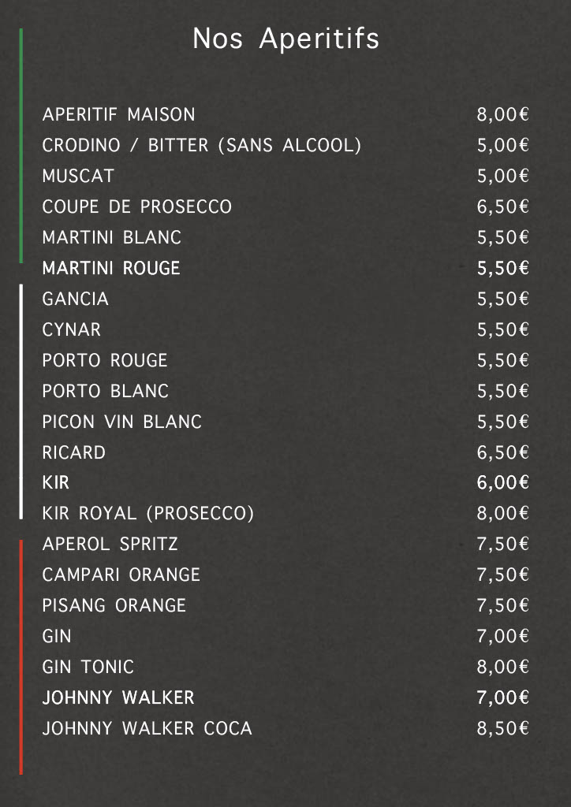571x807 pixels.
Task: Choose the Aperol Spritz item
Action: tap(110, 545)
